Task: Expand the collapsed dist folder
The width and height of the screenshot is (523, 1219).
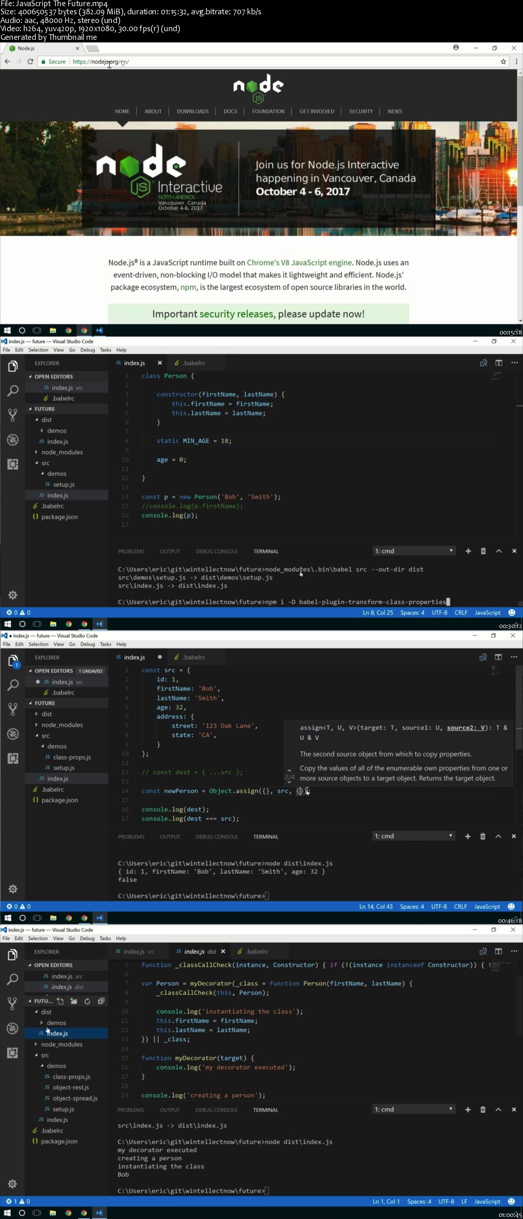Action: click(x=46, y=714)
